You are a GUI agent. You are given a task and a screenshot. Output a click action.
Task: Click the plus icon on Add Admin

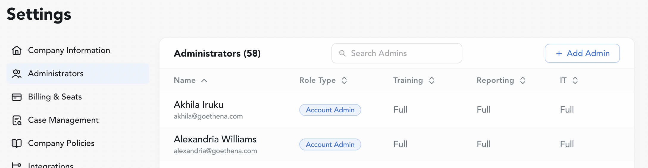pos(559,53)
